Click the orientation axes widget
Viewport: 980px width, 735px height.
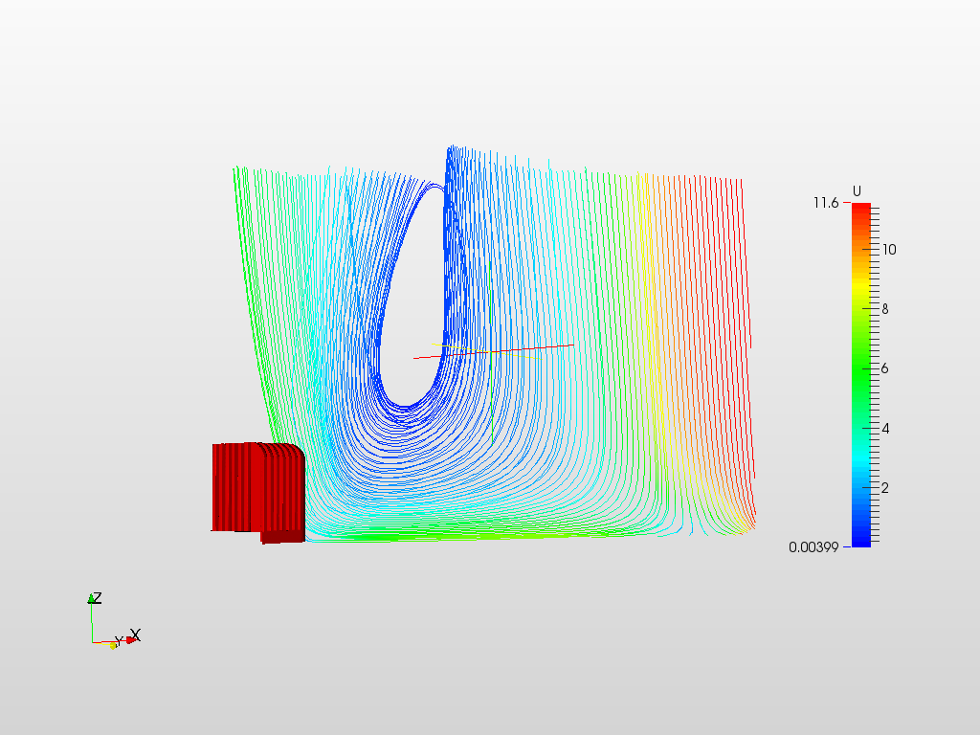click(x=114, y=621)
